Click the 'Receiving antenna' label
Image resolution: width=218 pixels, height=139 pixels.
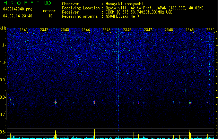pyautogui.click(x=80, y=16)
